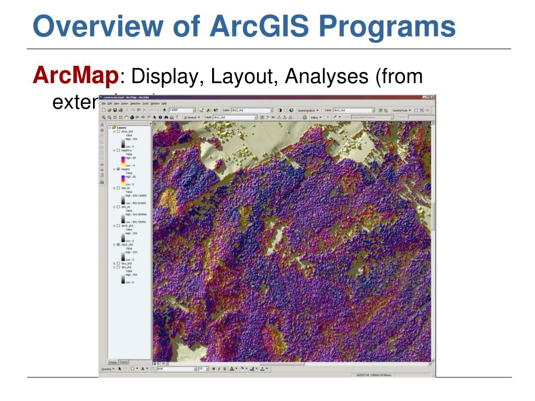This screenshot has height=401, width=535.
Task: Click the Open folder toolbar icon
Action: pos(110,110)
